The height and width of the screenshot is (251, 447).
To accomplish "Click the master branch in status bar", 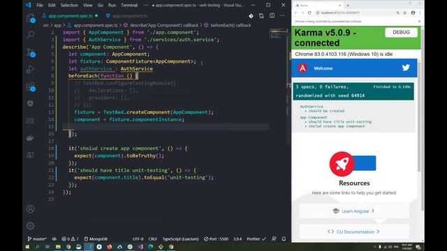I will click(37, 238).
